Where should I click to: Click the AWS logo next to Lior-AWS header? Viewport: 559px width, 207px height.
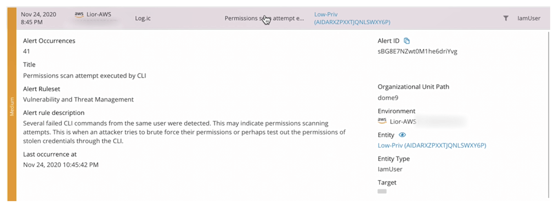pos(79,14)
